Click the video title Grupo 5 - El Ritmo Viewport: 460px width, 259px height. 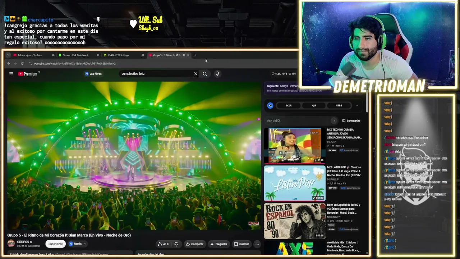(x=69, y=235)
